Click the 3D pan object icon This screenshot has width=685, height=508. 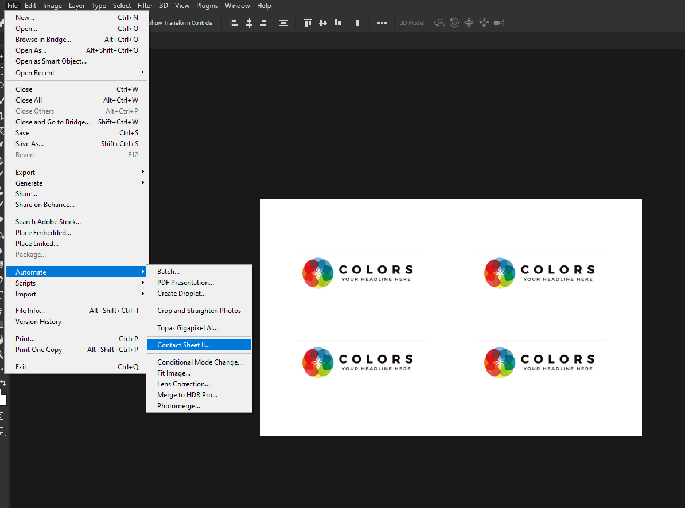(x=469, y=23)
